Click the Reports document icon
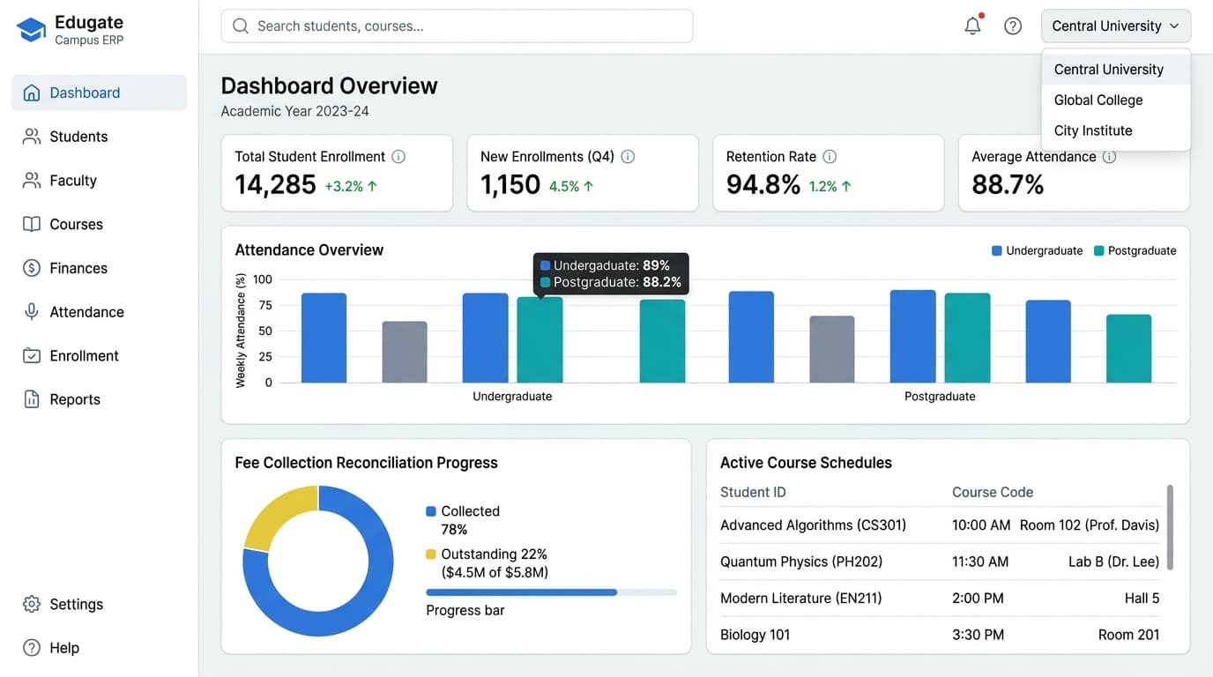 (32, 399)
